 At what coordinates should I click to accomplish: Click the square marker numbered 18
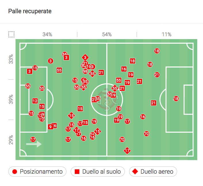(x=132, y=61)
